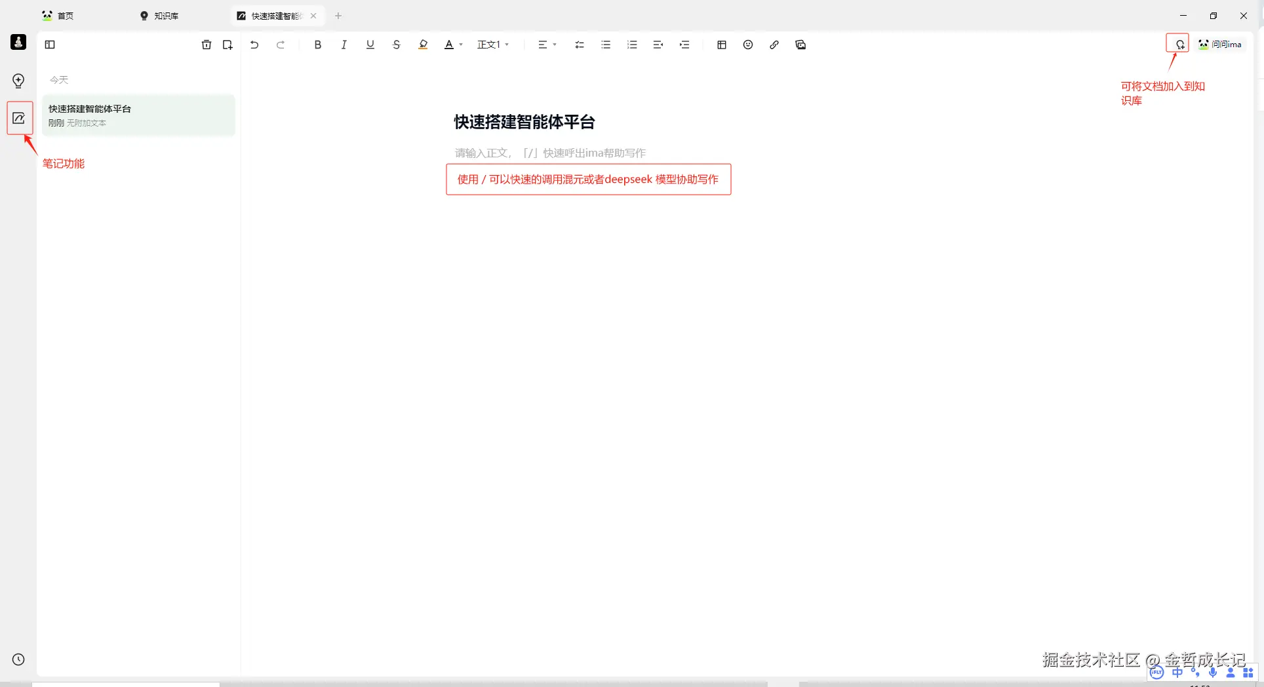The width and height of the screenshot is (1264, 687).
Task: Restore down the ima window
Action: (x=1214, y=16)
